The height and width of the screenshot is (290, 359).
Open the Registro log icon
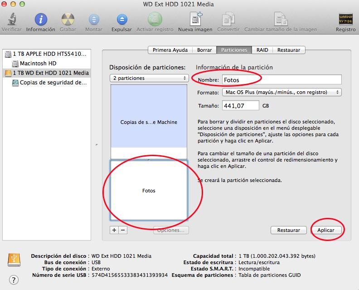[346, 20]
